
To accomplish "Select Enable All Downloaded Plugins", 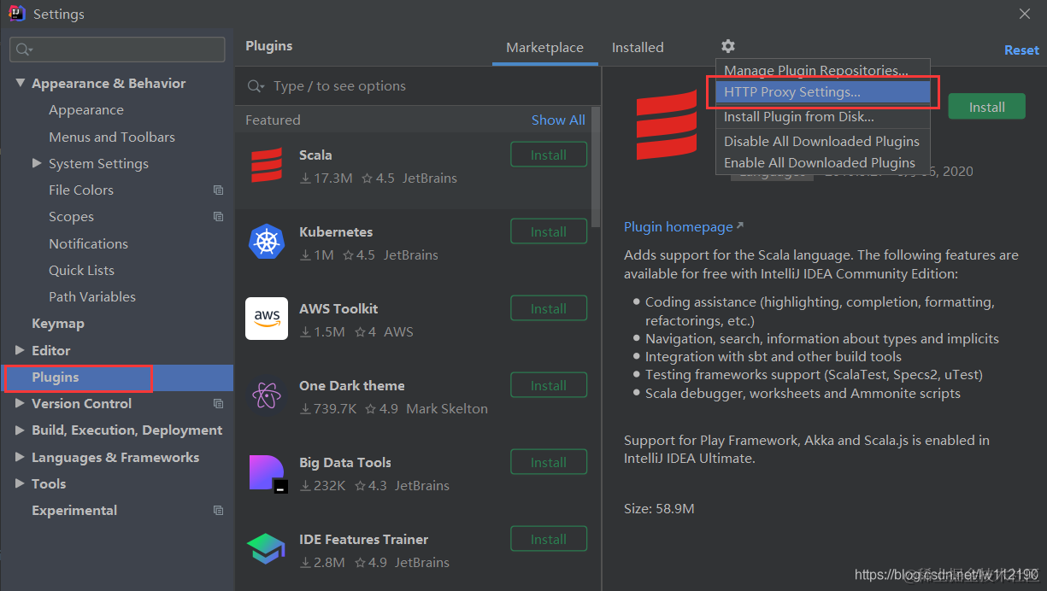I will coord(823,163).
